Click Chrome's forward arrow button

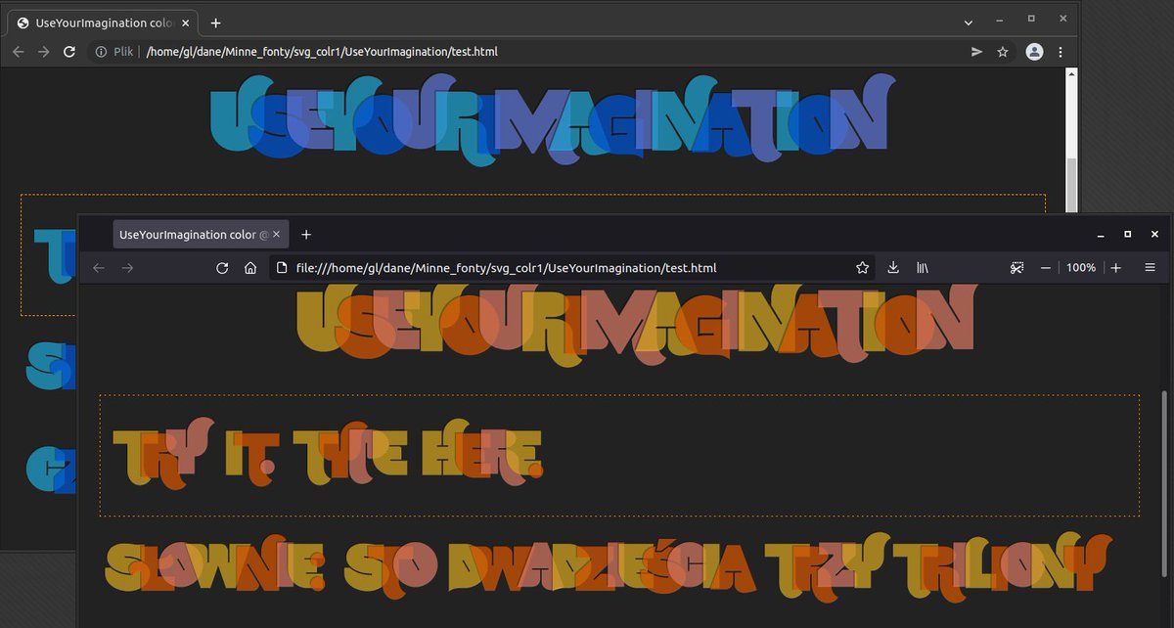(x=44, y=52)
